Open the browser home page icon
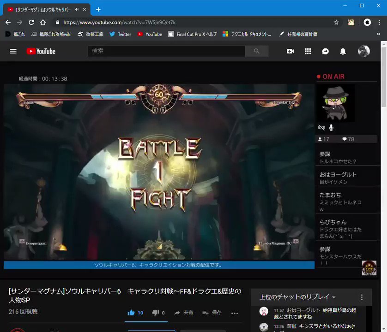 click(43, 23)
